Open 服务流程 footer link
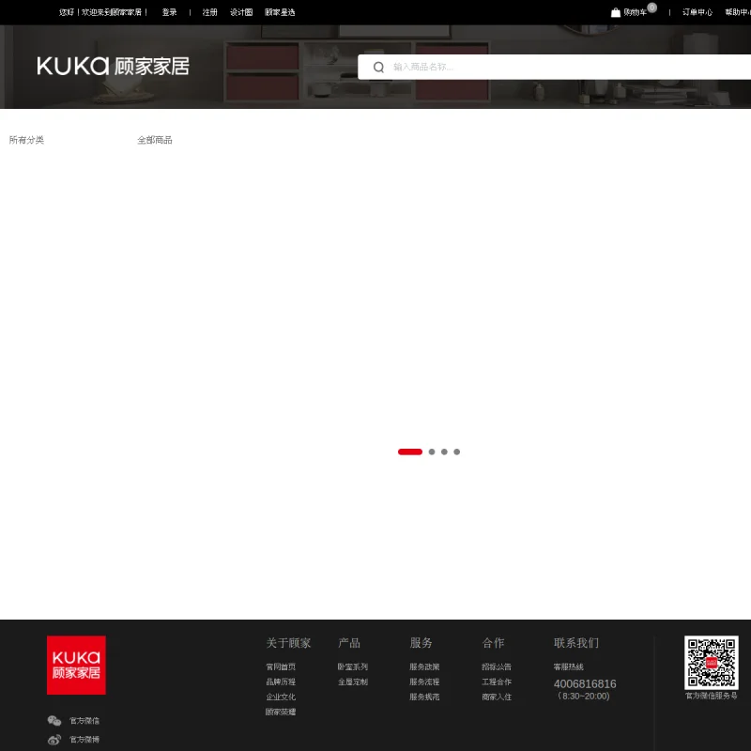Screen dimensions: 751x751 click(424, 682)
